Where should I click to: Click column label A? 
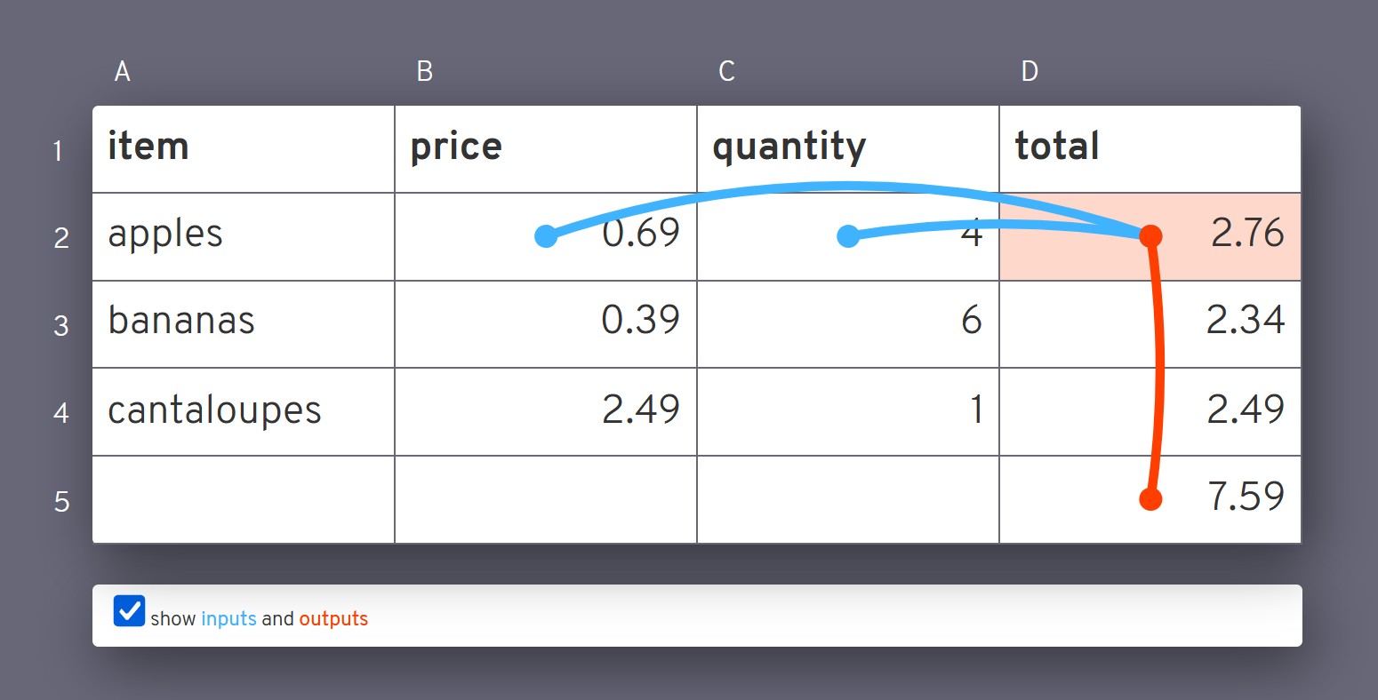(123, 72)
